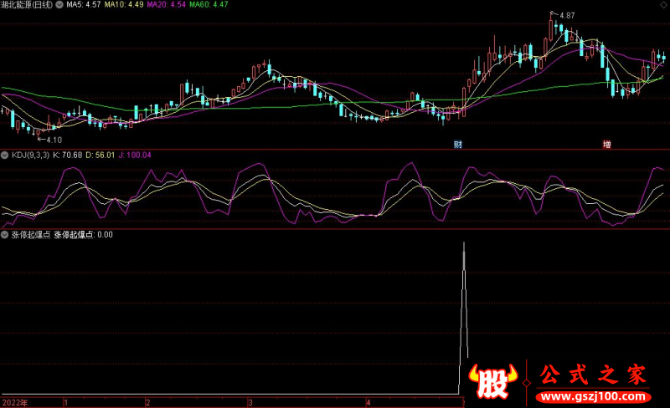This screenshot has width=670, height=408.
Task: Open the KDJ indicator dropdown arrow
Action: 4,156
